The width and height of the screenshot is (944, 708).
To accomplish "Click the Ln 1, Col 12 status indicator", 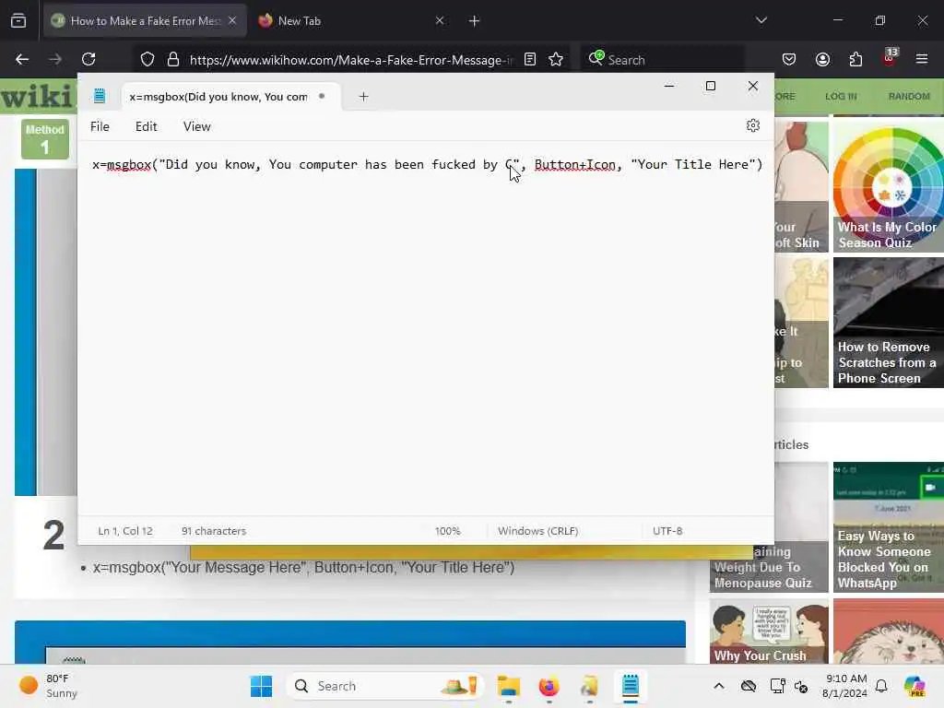I will tap(125, 531).
